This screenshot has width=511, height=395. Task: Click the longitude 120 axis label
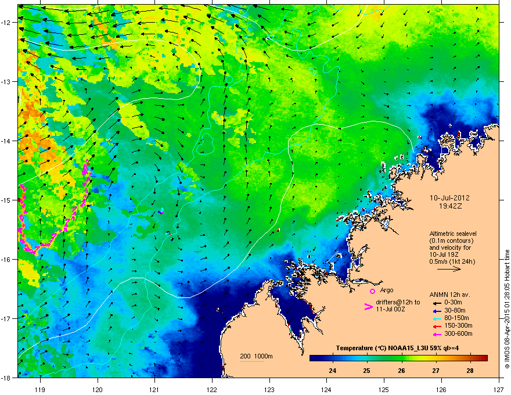(98, 389)
